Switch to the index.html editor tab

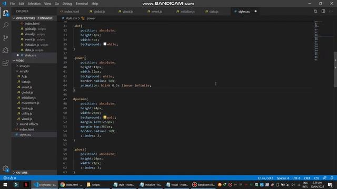click(x=72, y=12)
